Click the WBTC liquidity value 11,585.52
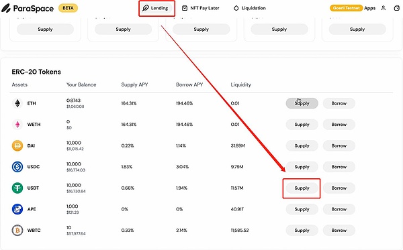This screenshot has height=250, width=403. [x=240, y=231]
